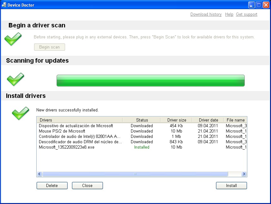Open the Help link
Image resolution: width=271 pixels, height=204 pixels.
pyautogui.click(x=229, y=14)
